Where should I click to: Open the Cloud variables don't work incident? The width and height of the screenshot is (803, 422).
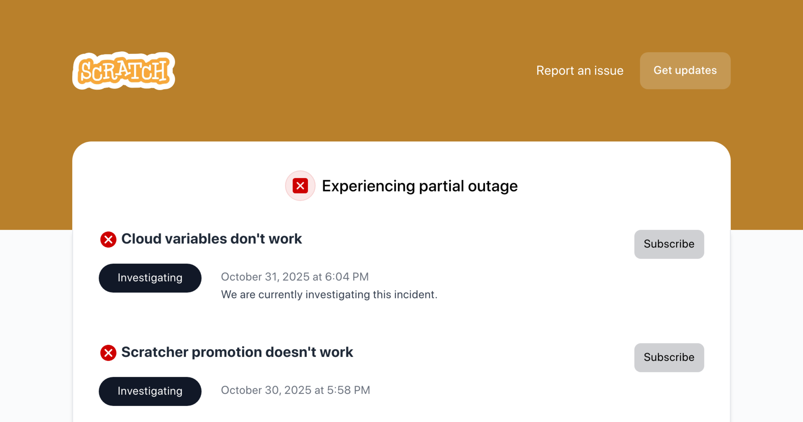(211, 239)
